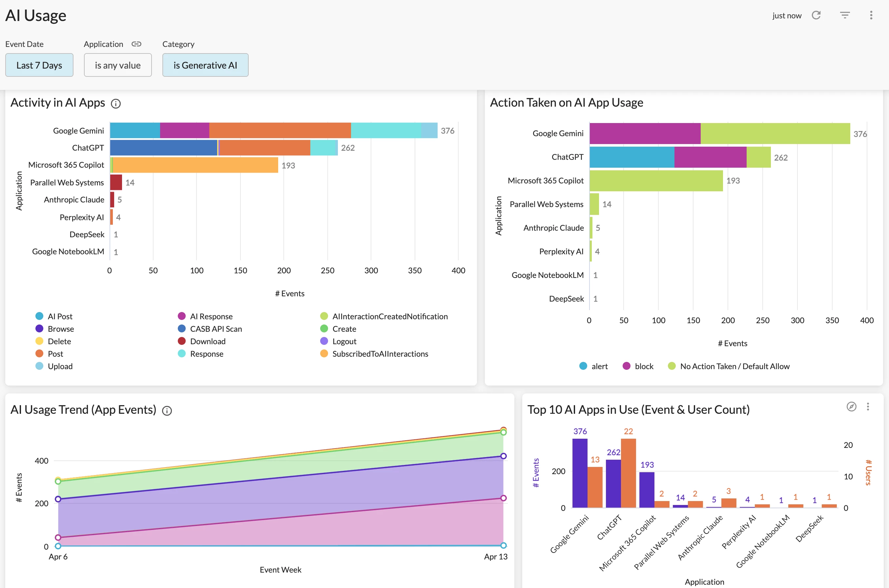Open the dashboard filters icon

pos(845,15)
